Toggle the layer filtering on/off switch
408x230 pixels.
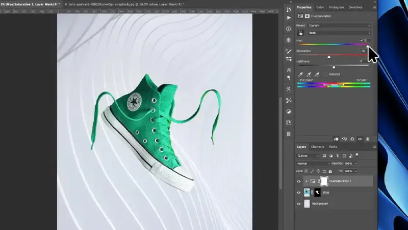357,155
